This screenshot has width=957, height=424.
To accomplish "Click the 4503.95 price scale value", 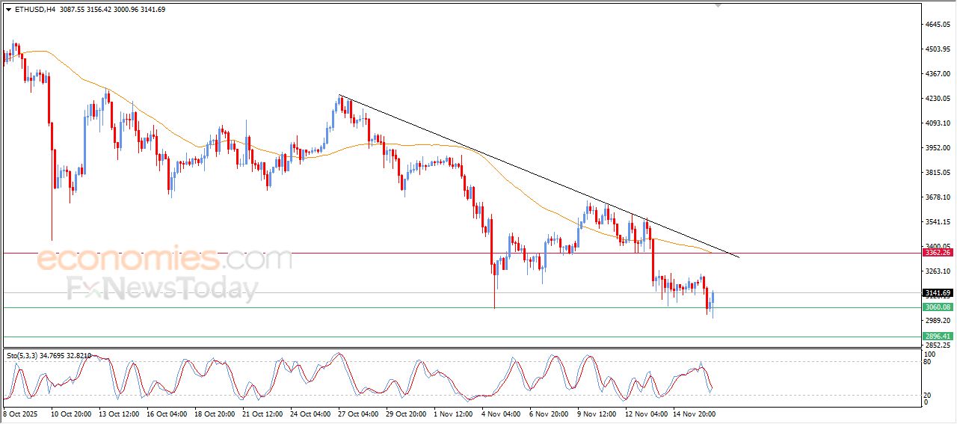I will coord(938,49).
